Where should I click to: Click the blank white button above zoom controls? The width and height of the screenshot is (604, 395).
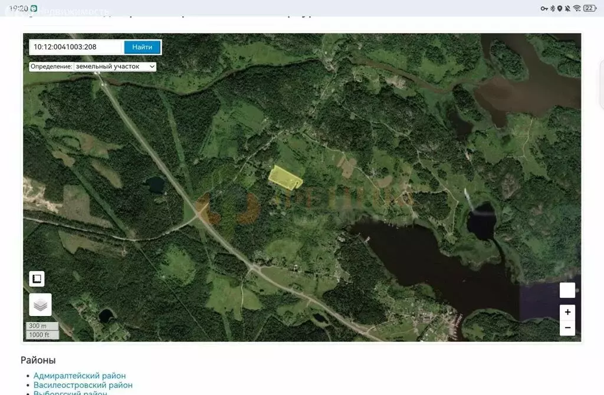(567, 290)
